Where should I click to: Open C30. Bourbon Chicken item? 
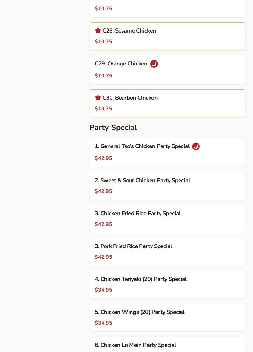pos(130,98)
